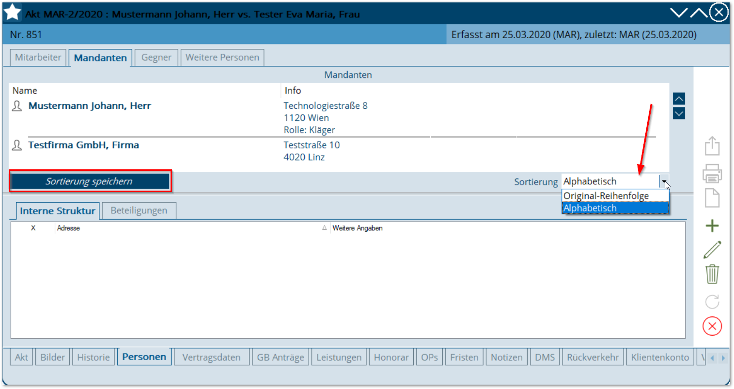Open the Weitere Personen tab
The width and height of the screenshot is (734, 389).
click(x=222, y=57)
